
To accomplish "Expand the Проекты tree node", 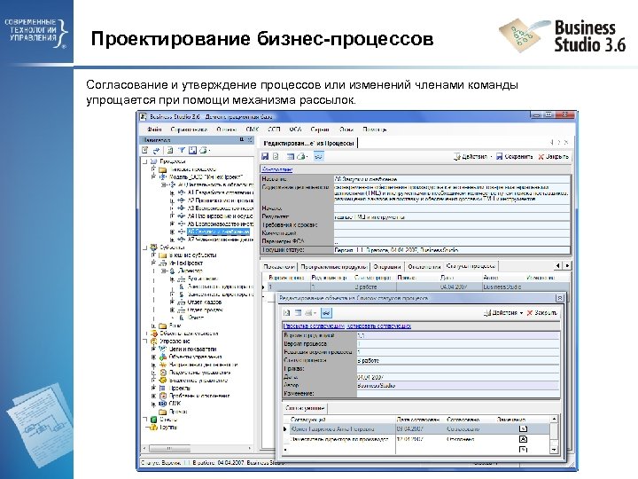I will pyautogui.click(x=153, y=389).
